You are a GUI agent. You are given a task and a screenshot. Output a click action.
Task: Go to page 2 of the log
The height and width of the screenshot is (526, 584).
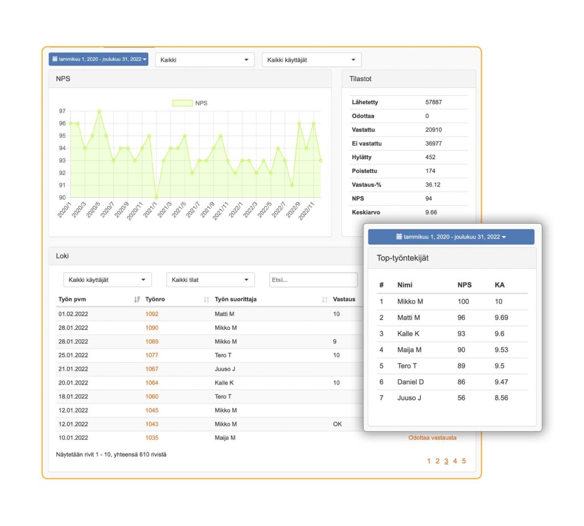click(437, 461)
